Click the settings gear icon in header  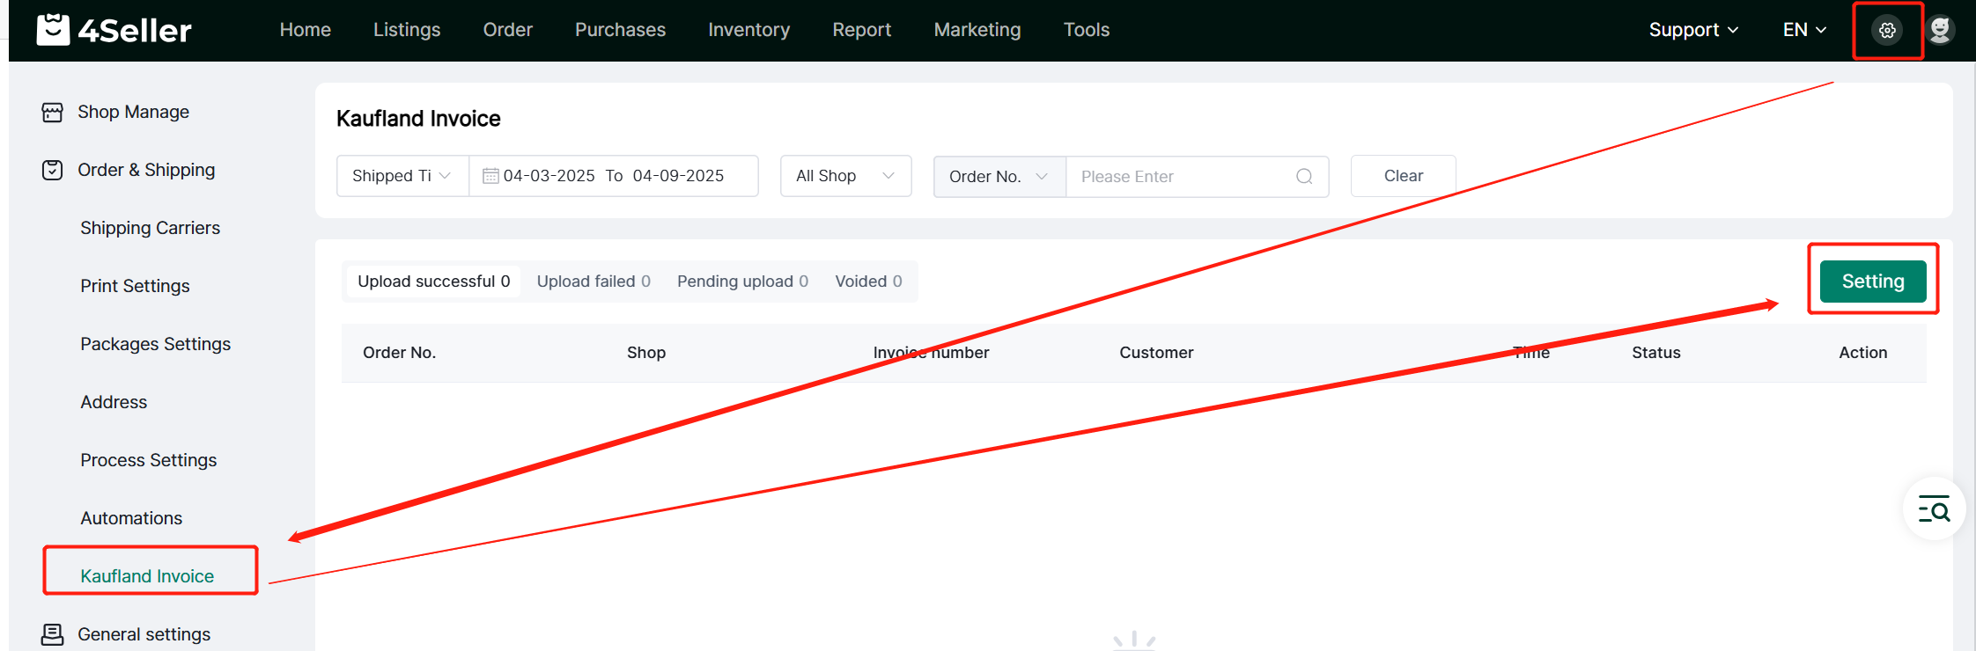point(1887,31)
